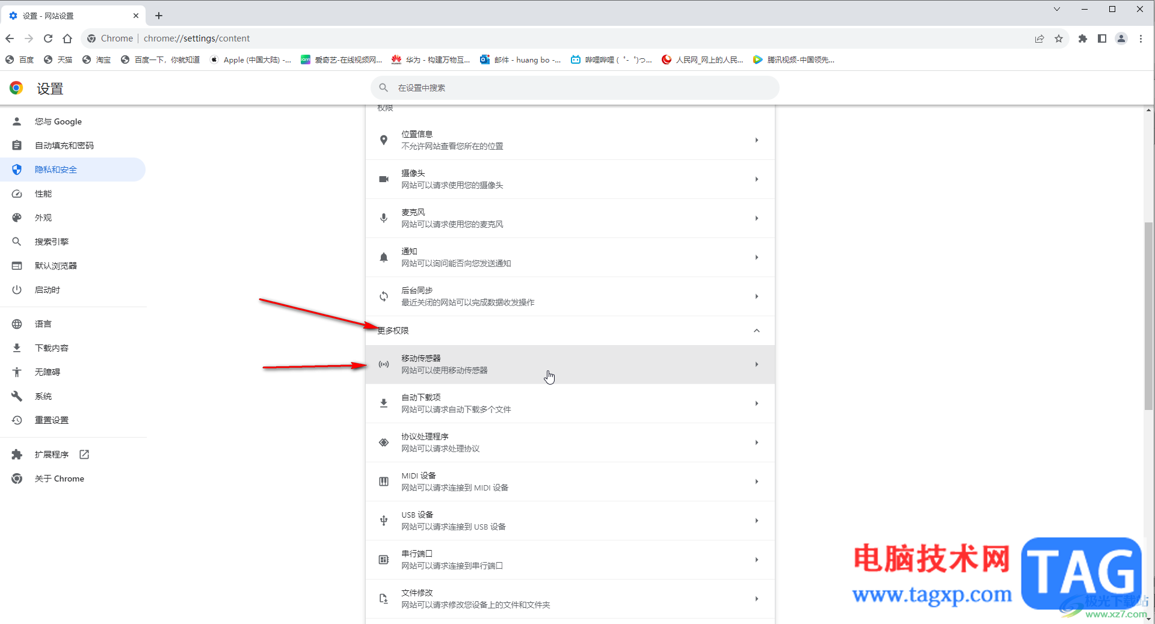1155x624 pixels.
Task: Select 外观 in the sidebar
Action: tap(73, 218)
